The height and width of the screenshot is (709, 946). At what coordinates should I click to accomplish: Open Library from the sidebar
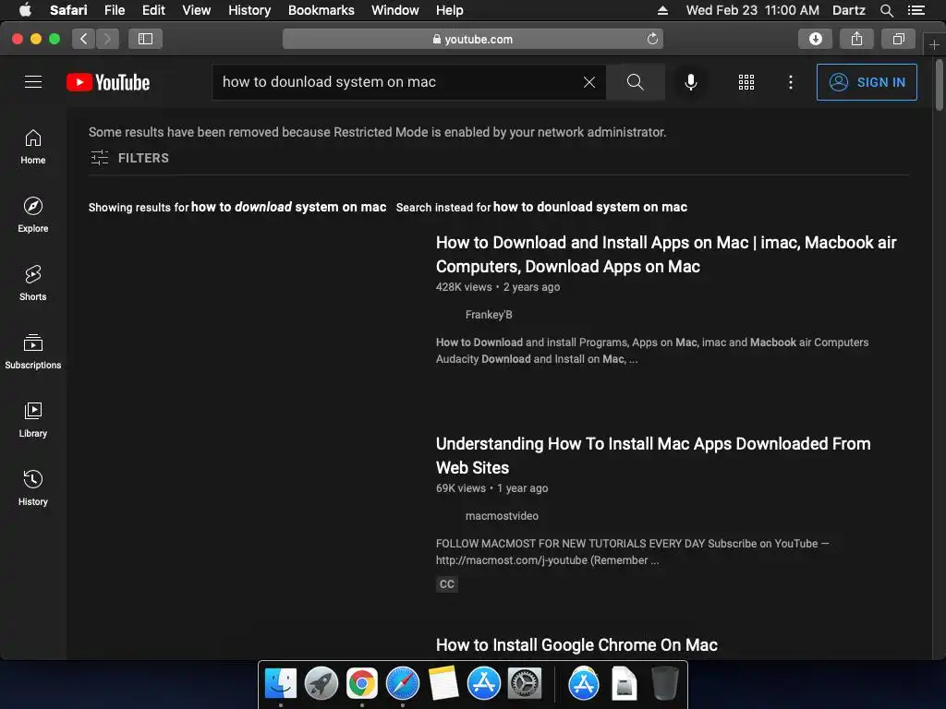tap(33, 419)
